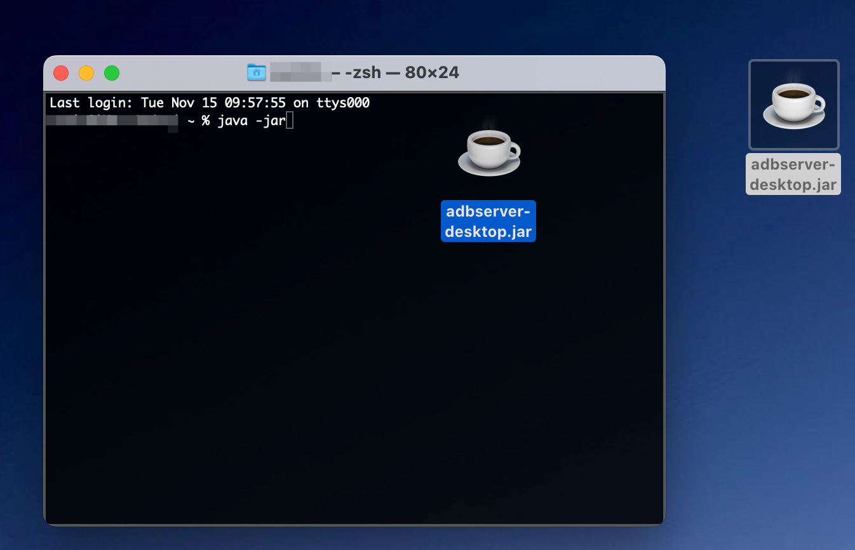Minimize Terminal with the yellow button
Image resolution: width=855 pixels, height=550 pixels.
tap(86, 73)
